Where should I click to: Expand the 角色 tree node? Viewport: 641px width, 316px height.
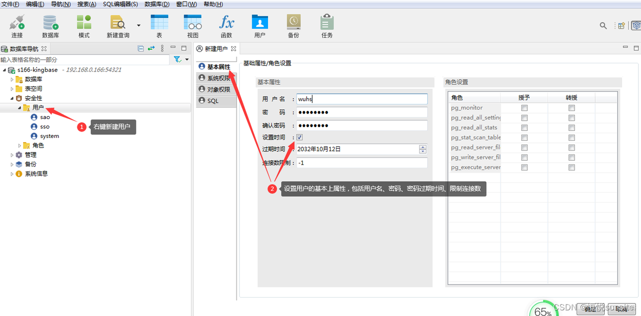(19, 146)
